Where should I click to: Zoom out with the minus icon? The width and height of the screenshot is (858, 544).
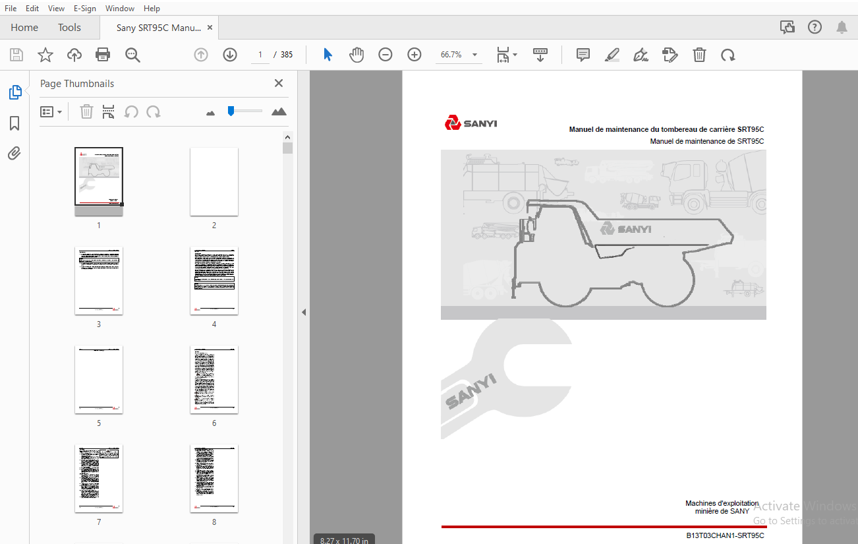pyautogui.click(x=386, y=55)
